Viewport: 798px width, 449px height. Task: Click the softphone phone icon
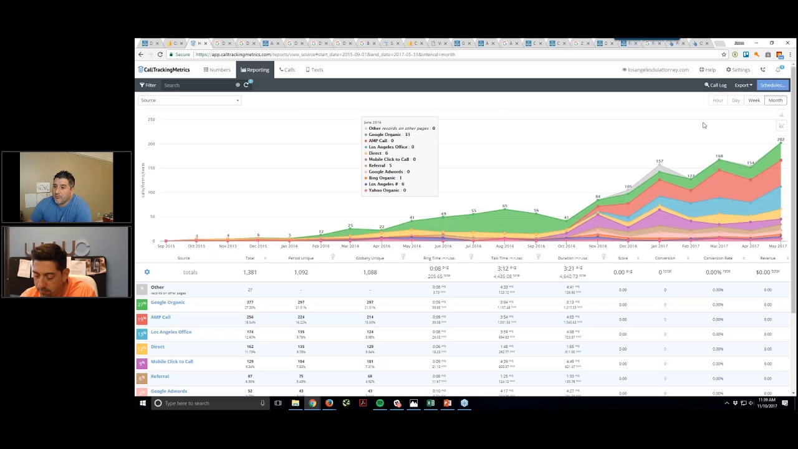(x=762, y=70)
